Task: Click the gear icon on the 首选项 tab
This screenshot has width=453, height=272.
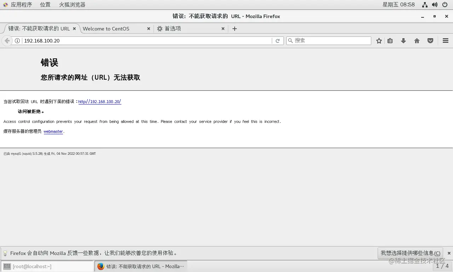Action: tap(160, 29)
